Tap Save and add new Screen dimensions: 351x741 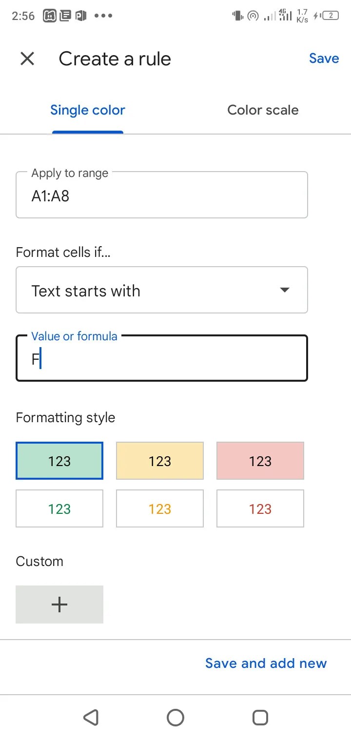click(266, 663)
